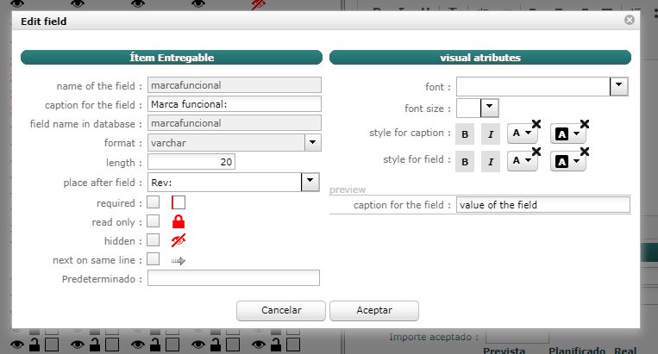Click field name in database input

tap(235, 123)
